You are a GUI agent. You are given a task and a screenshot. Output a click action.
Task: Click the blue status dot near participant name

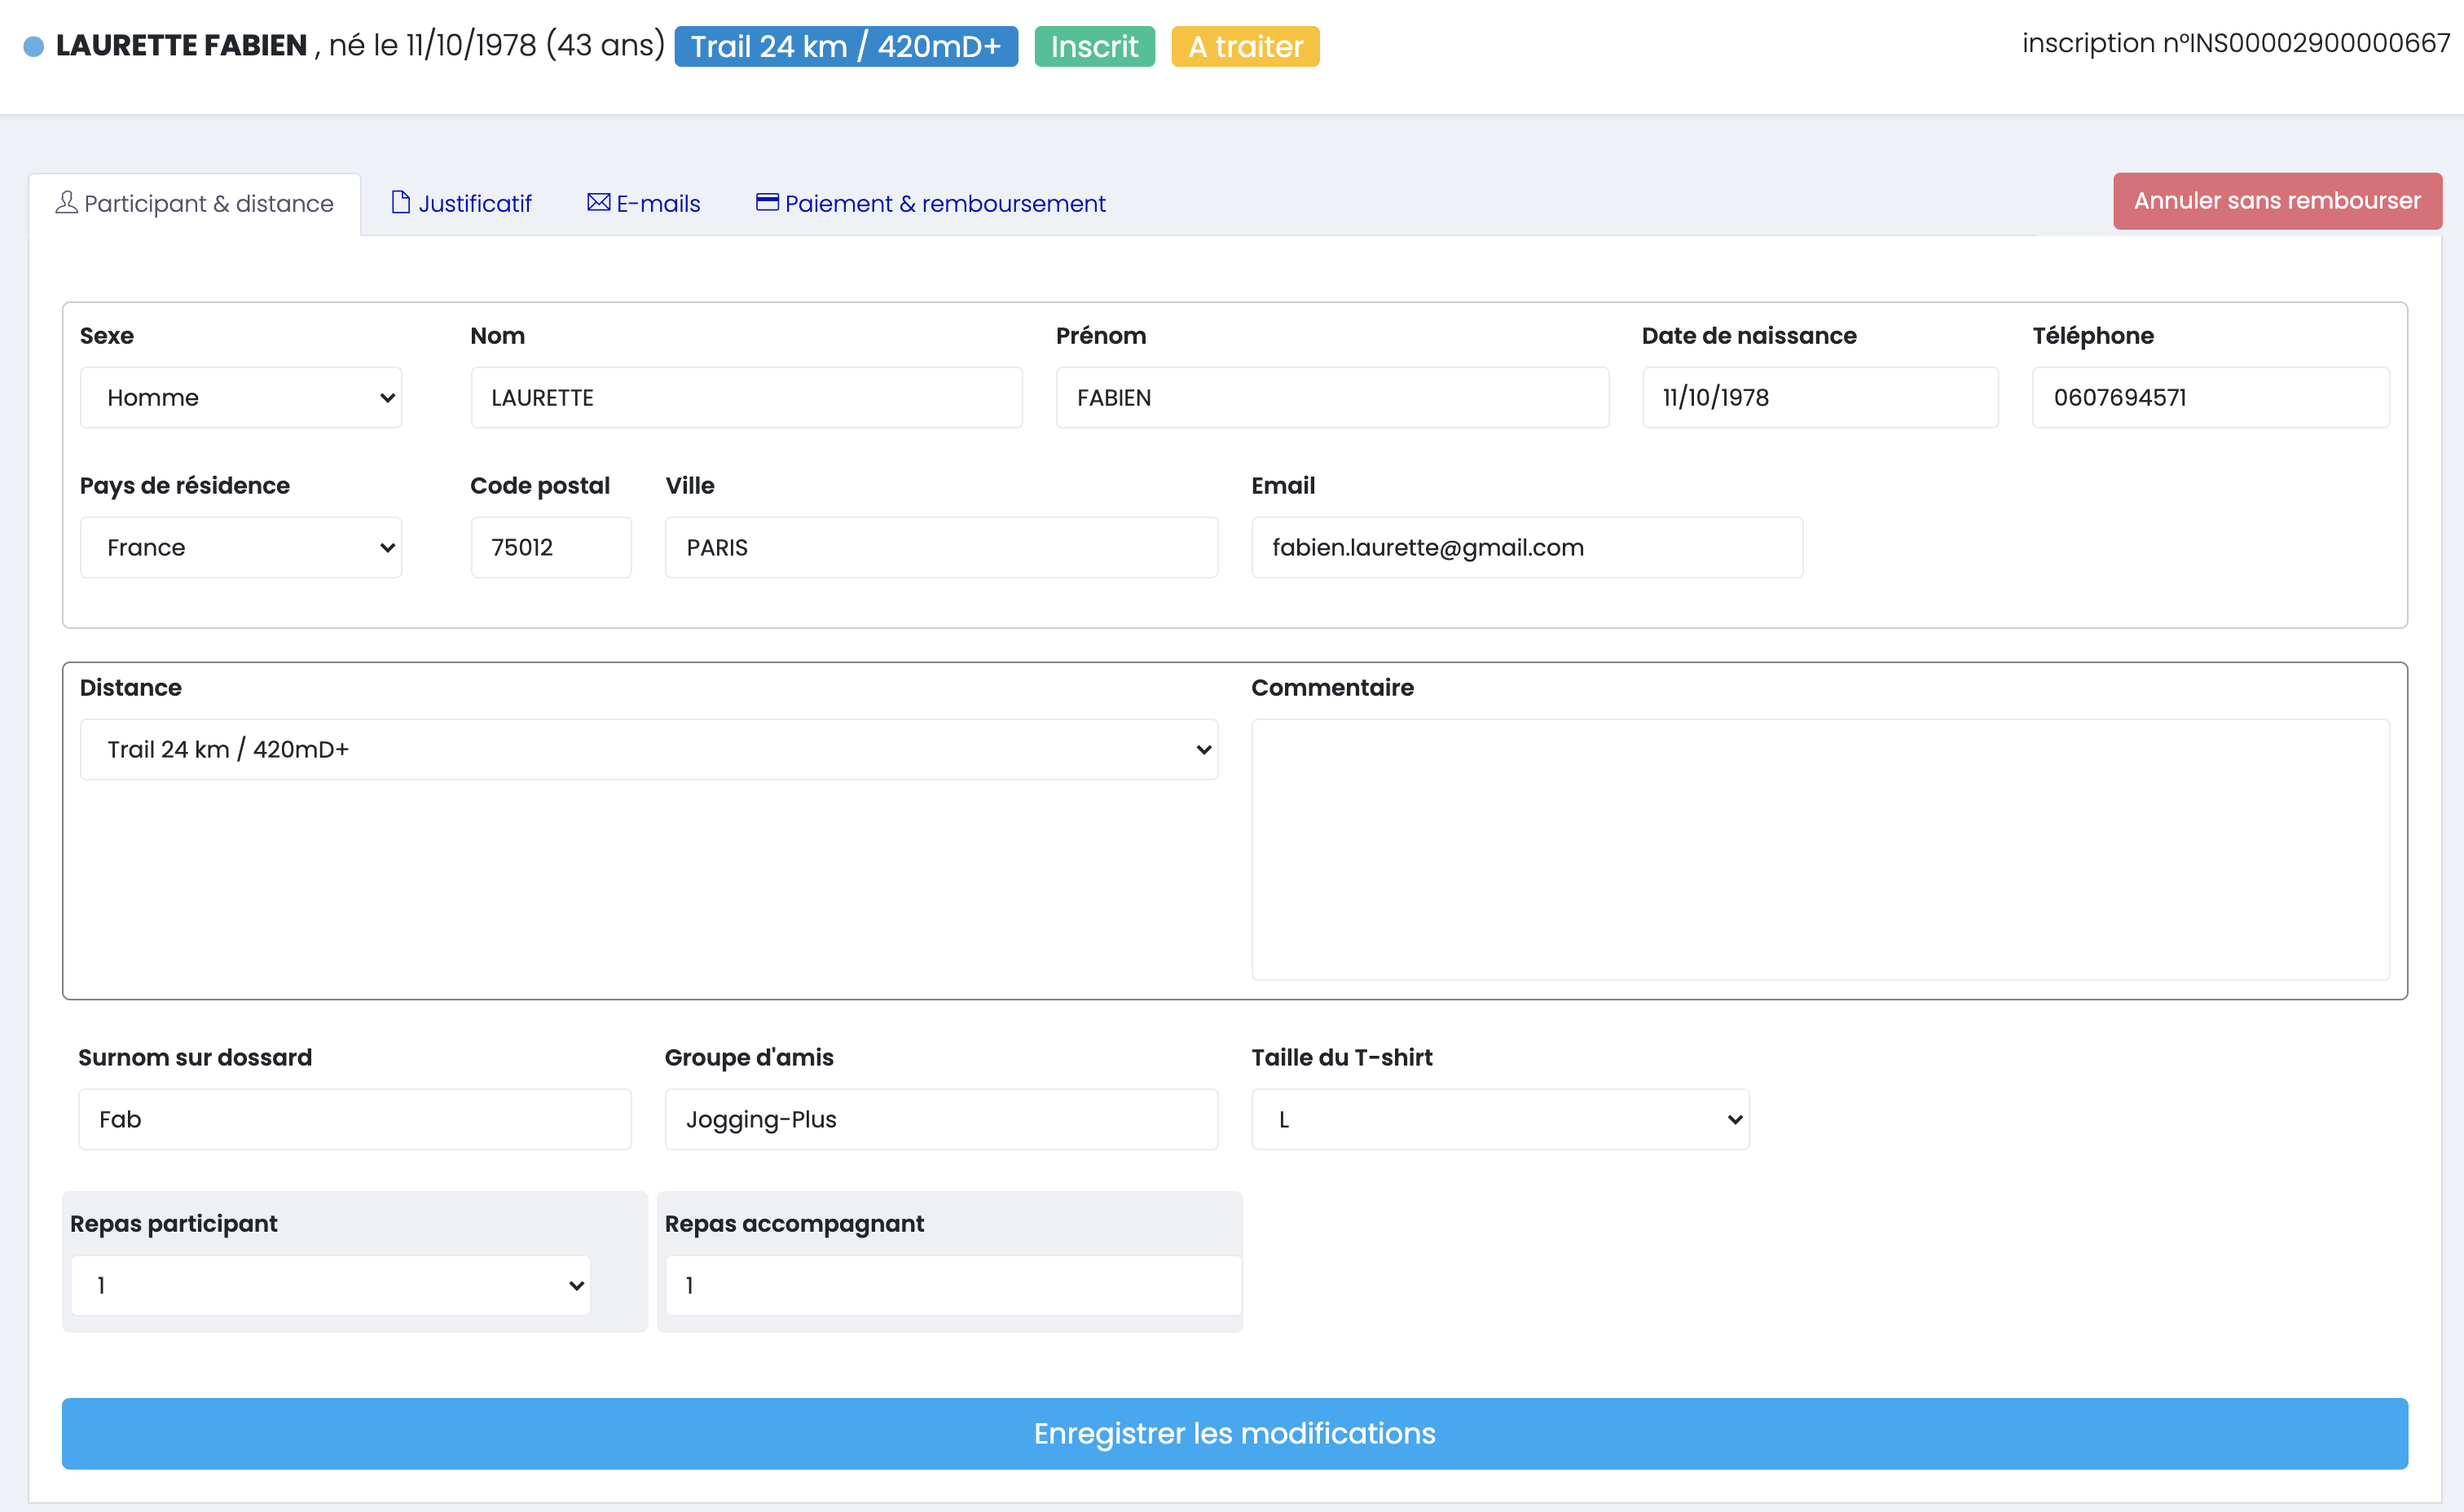pyautogui.click(x=34, y=46)
